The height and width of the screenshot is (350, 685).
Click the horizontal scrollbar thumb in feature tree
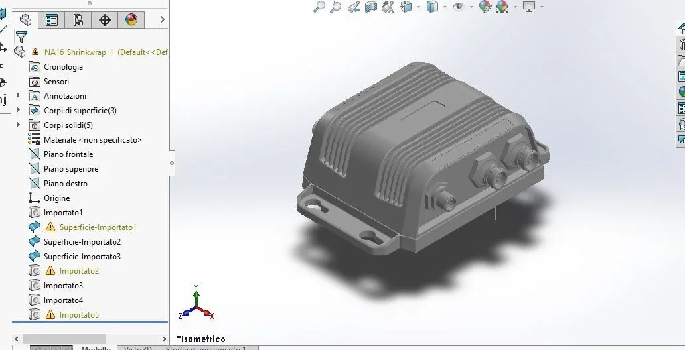pos(64,339)
